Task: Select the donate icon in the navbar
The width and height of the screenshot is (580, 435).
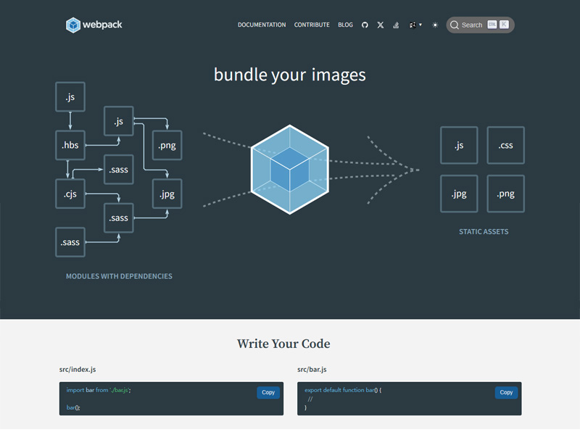Action: coord(396,25)
